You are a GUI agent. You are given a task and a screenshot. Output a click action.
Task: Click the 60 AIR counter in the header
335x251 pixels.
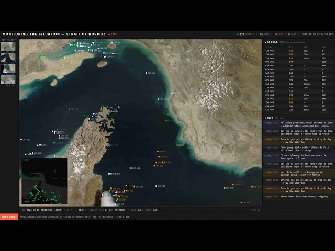coord(278,35)
